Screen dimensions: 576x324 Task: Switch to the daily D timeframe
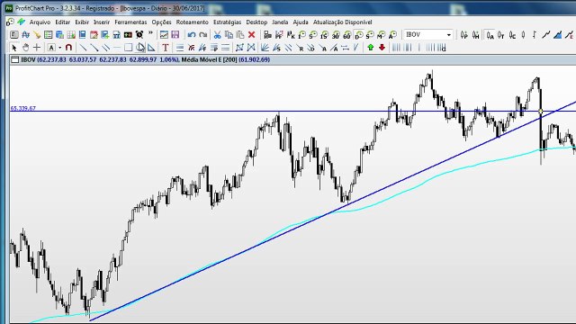[x=358, y=35]
